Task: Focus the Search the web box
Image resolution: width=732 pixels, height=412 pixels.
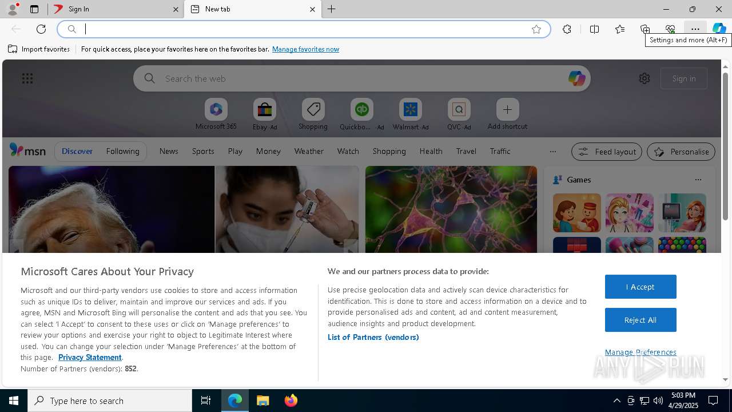Action: [361, 78]
